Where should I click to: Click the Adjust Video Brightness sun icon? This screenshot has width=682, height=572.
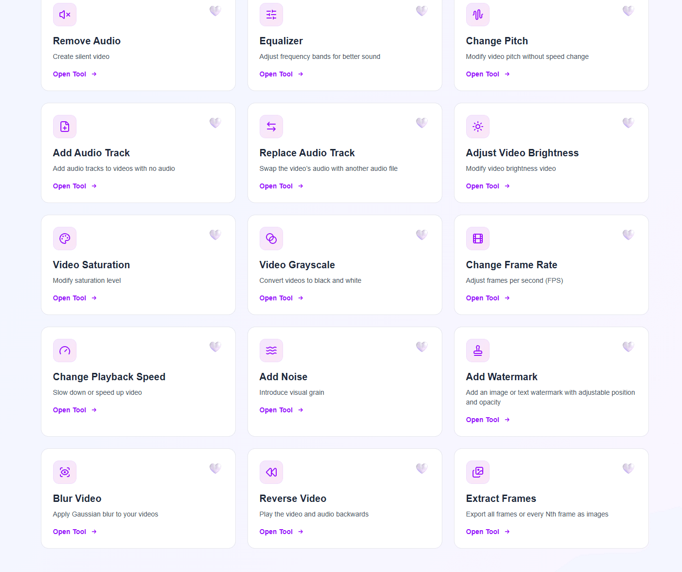[x=478, y=127]
